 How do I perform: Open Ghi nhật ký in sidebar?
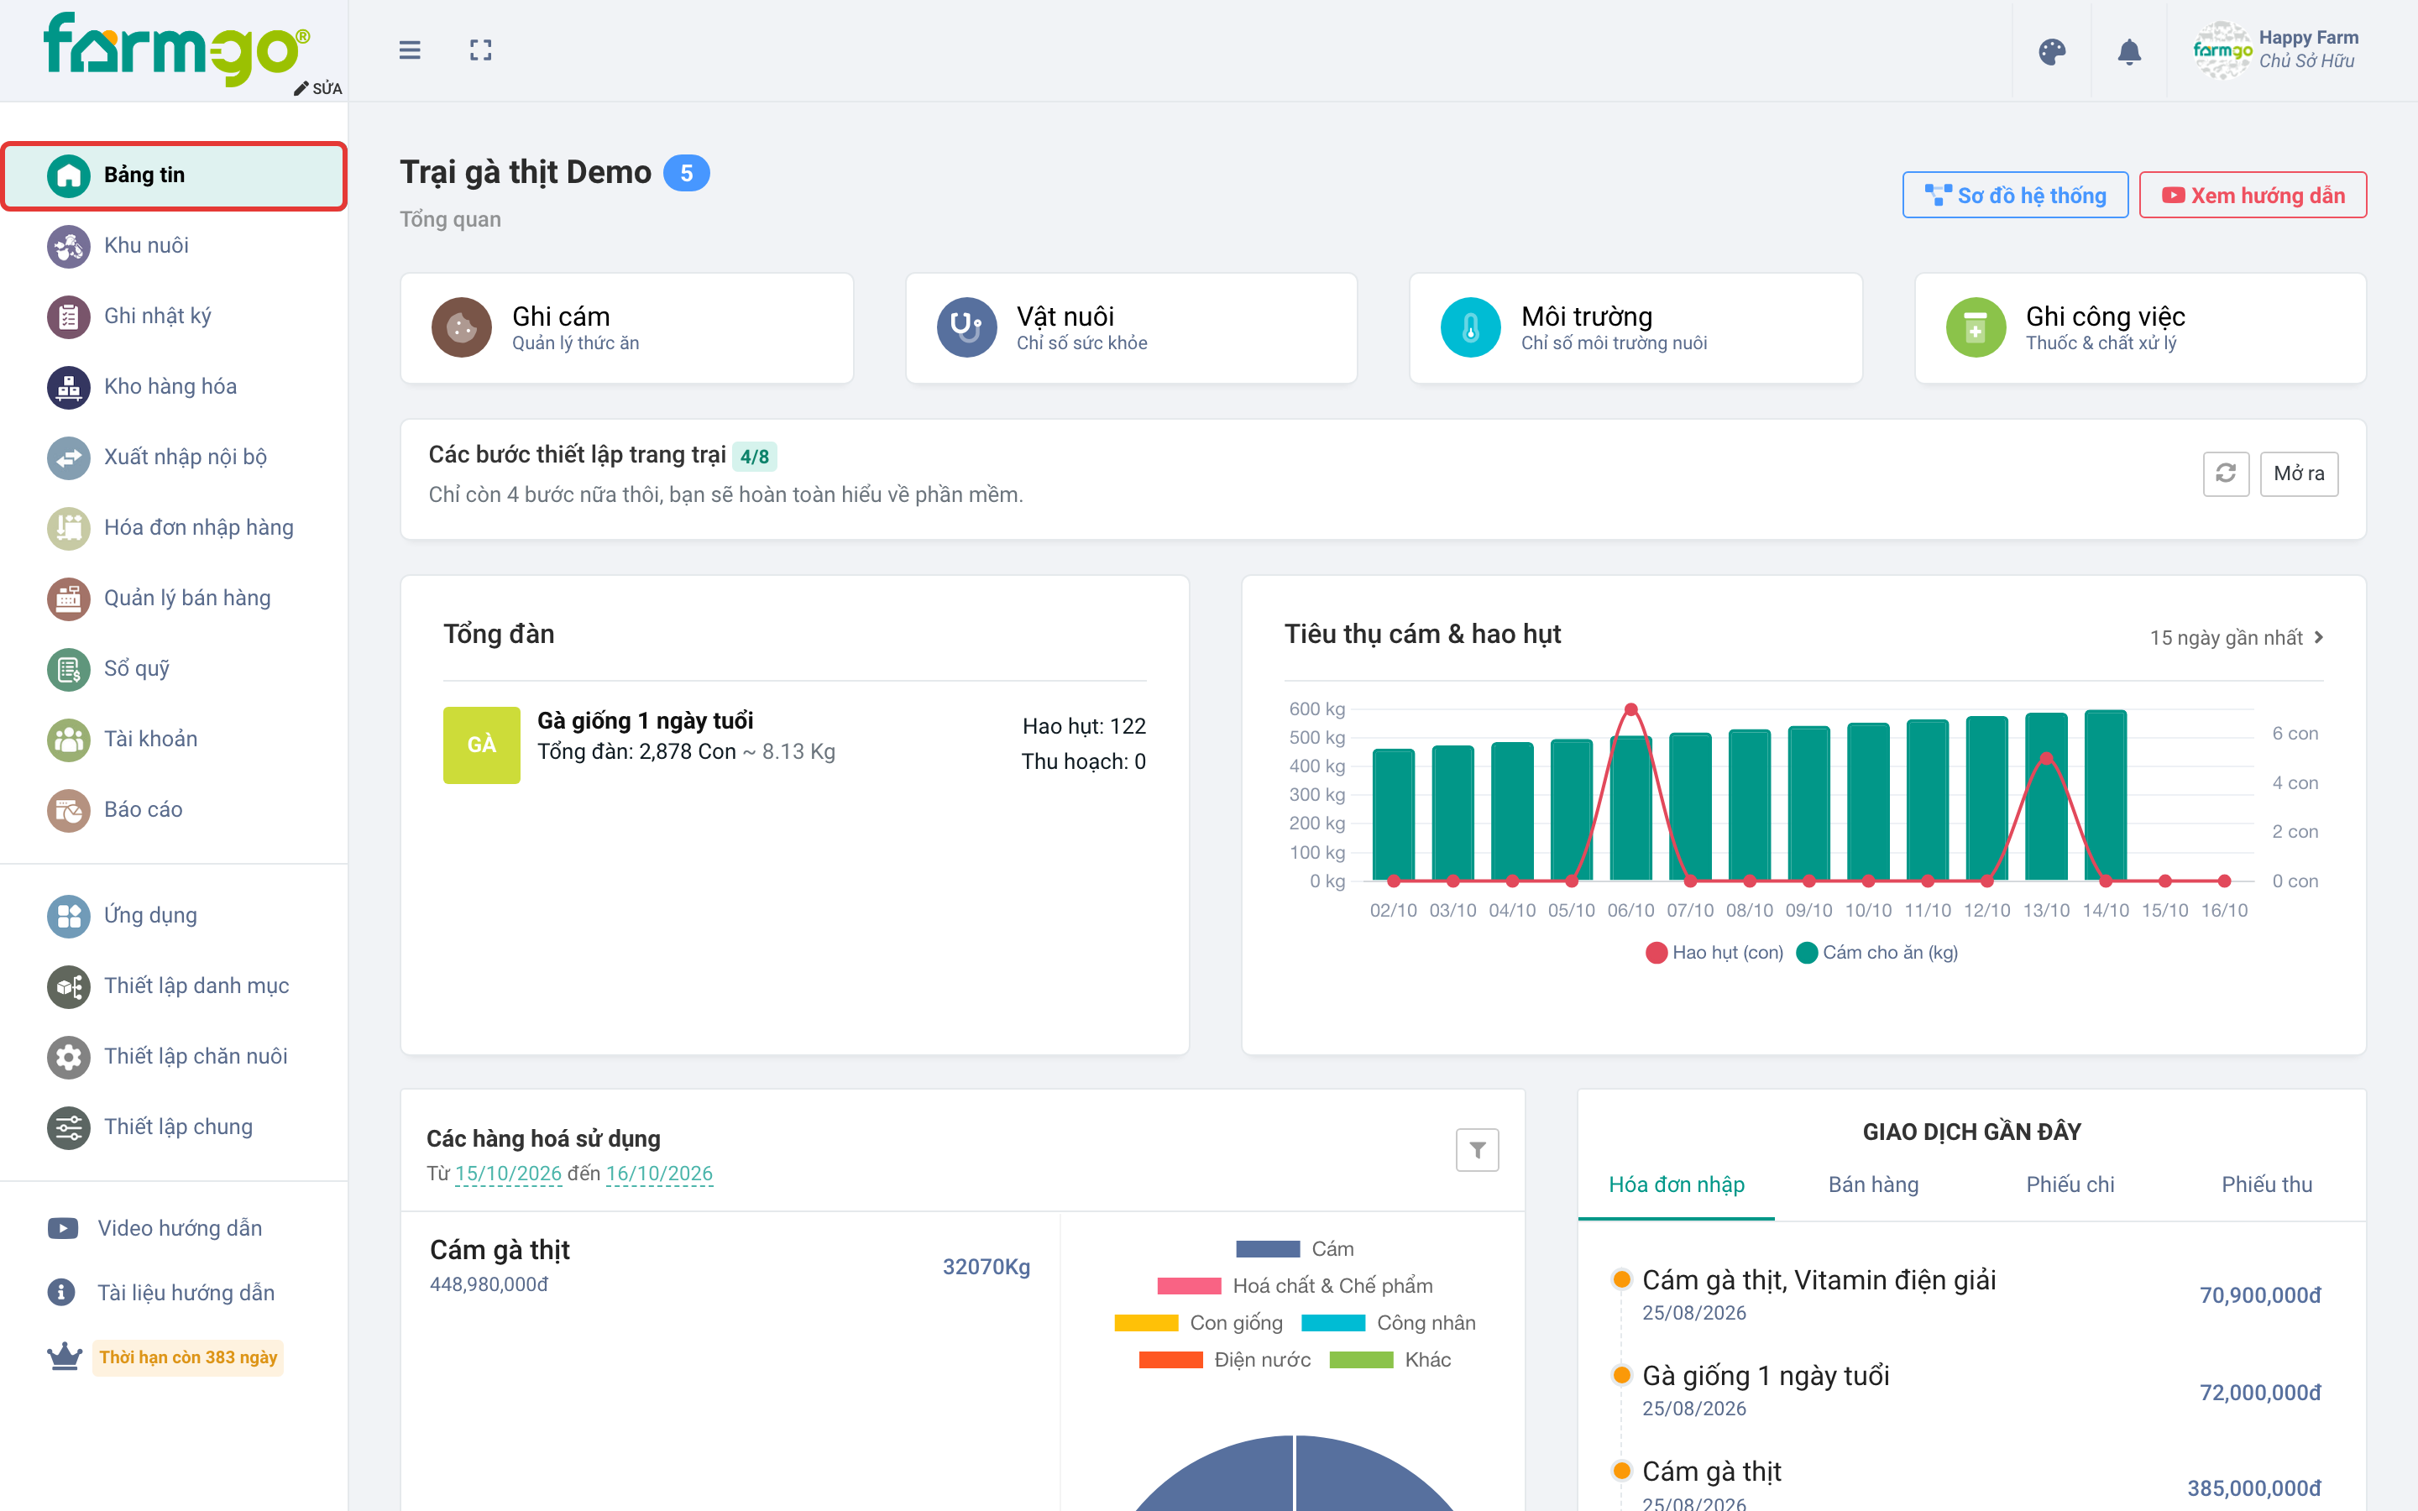coord(174,316)
